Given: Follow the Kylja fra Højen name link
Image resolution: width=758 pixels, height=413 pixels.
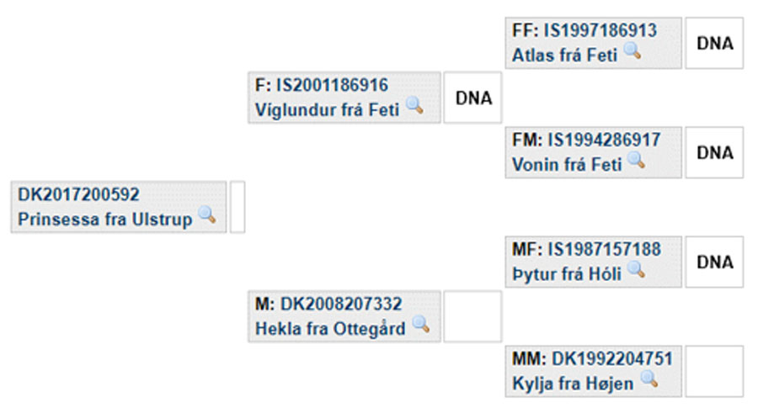Looking at the screenshot, I should point(573,384).
